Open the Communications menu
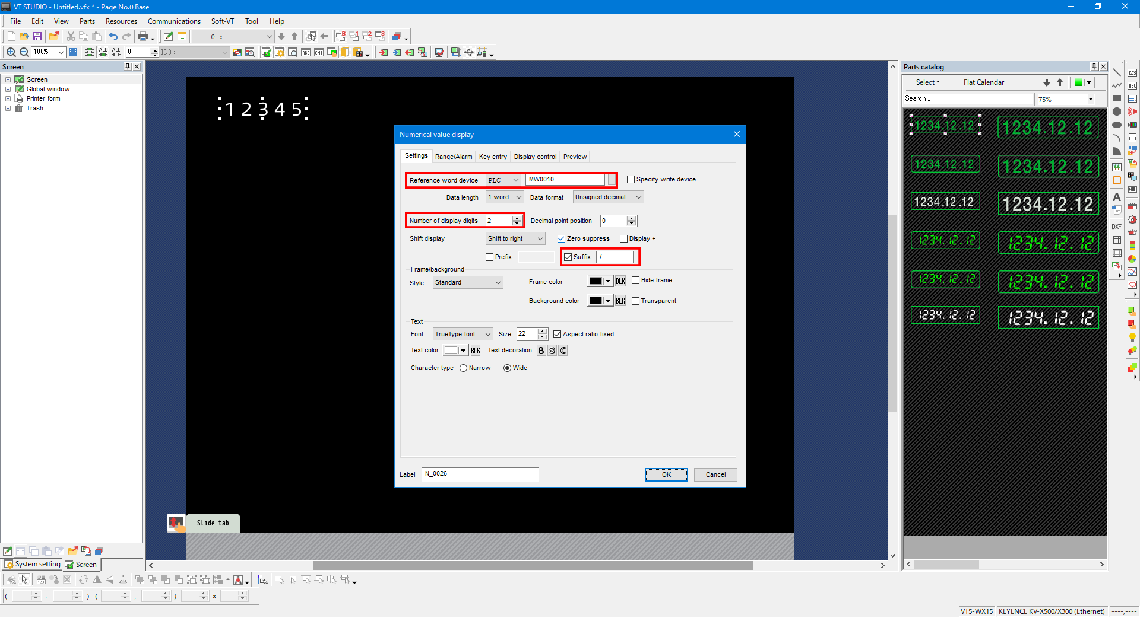The height and width of the screenshot is (618, 1140). 174,21
